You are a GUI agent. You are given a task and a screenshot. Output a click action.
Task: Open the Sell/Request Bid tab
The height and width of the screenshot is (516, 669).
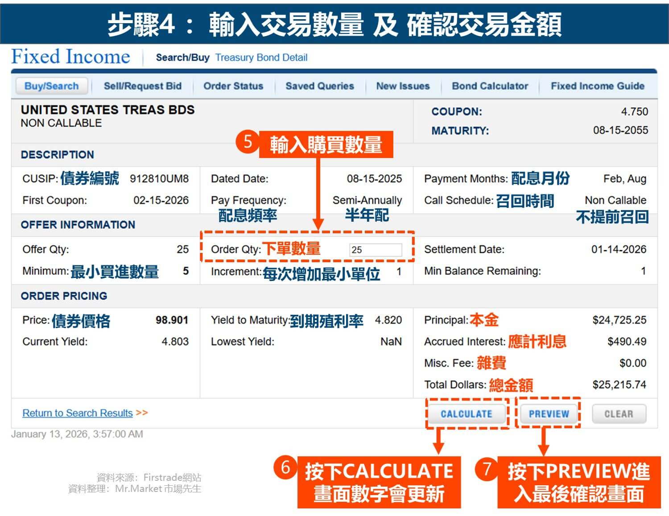[x=142, y=86]
